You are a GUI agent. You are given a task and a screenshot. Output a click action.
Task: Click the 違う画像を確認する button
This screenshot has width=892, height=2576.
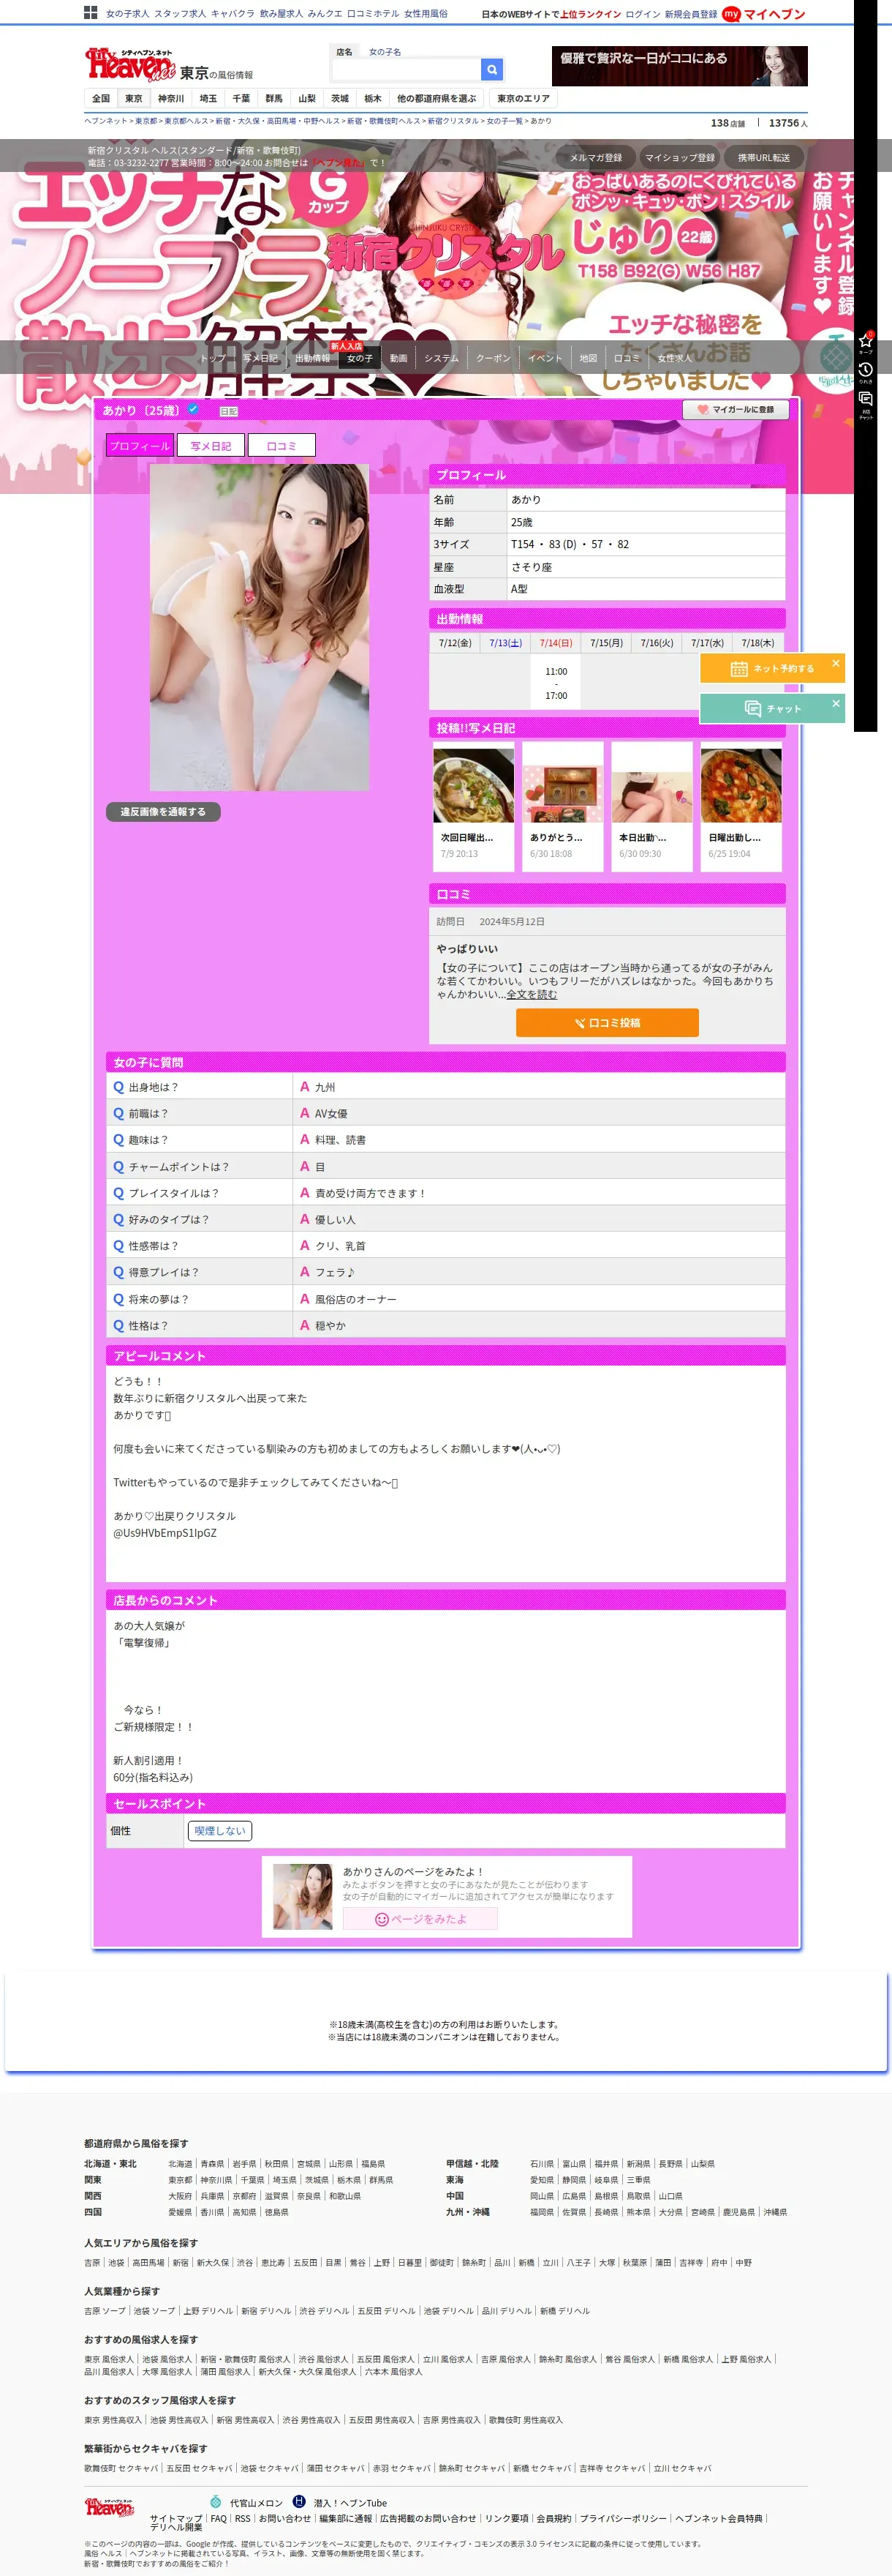coord(163,811)
